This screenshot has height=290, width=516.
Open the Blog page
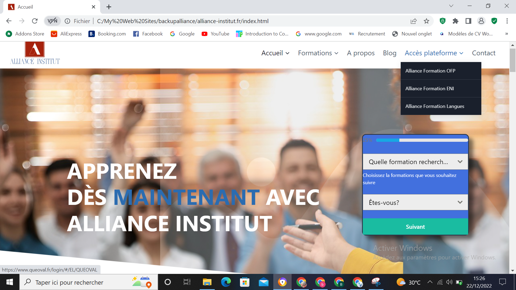click(x=390, y=53)
